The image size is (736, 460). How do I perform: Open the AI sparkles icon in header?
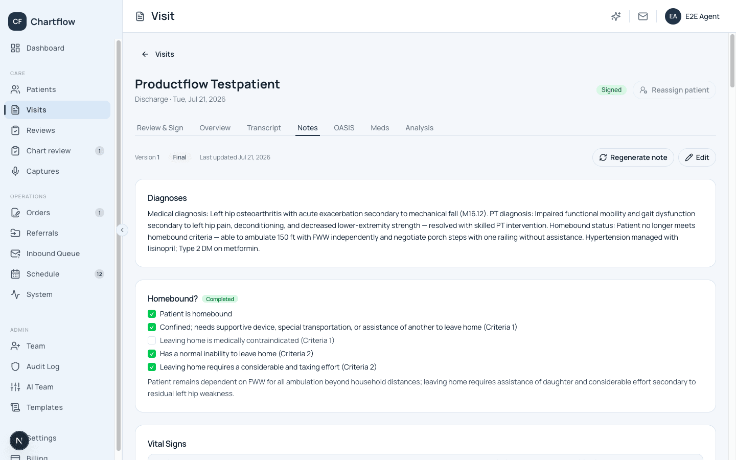point(616,16)
